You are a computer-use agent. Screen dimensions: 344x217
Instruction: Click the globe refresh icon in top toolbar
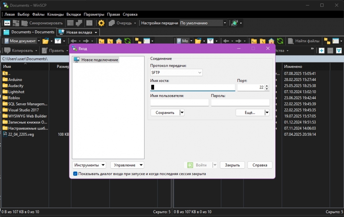point(235,23)
